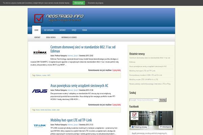Open sidebar news about Play LTE packages
Image resolution: width=203 pixels, height=135 pixels.
coord(150,84)
